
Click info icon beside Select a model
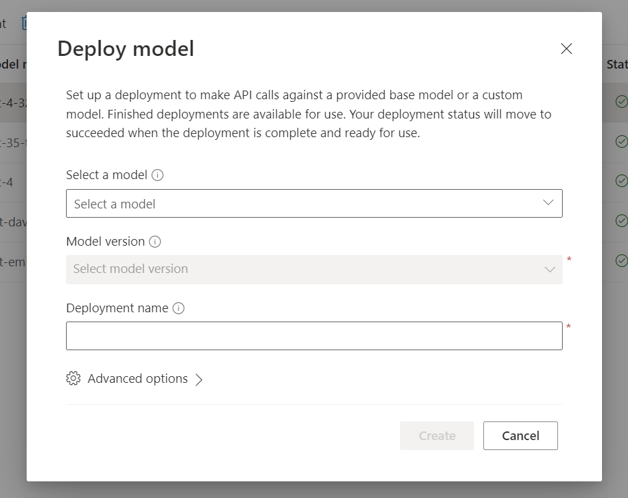tap(157, 175)
